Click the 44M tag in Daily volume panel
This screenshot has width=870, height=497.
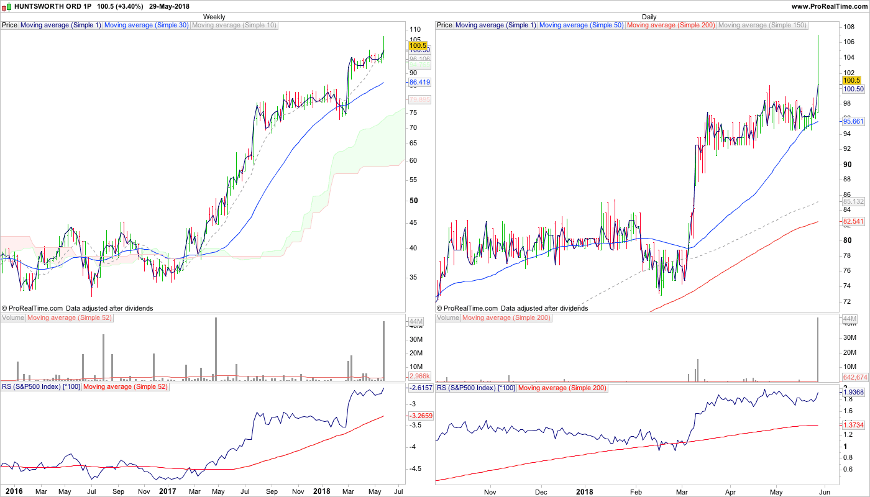click(849, 319)
